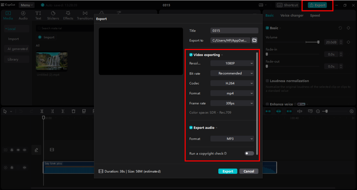The image size is (357, 190).
Task: Hide video track with eye icon
Action: coord(18,150)
